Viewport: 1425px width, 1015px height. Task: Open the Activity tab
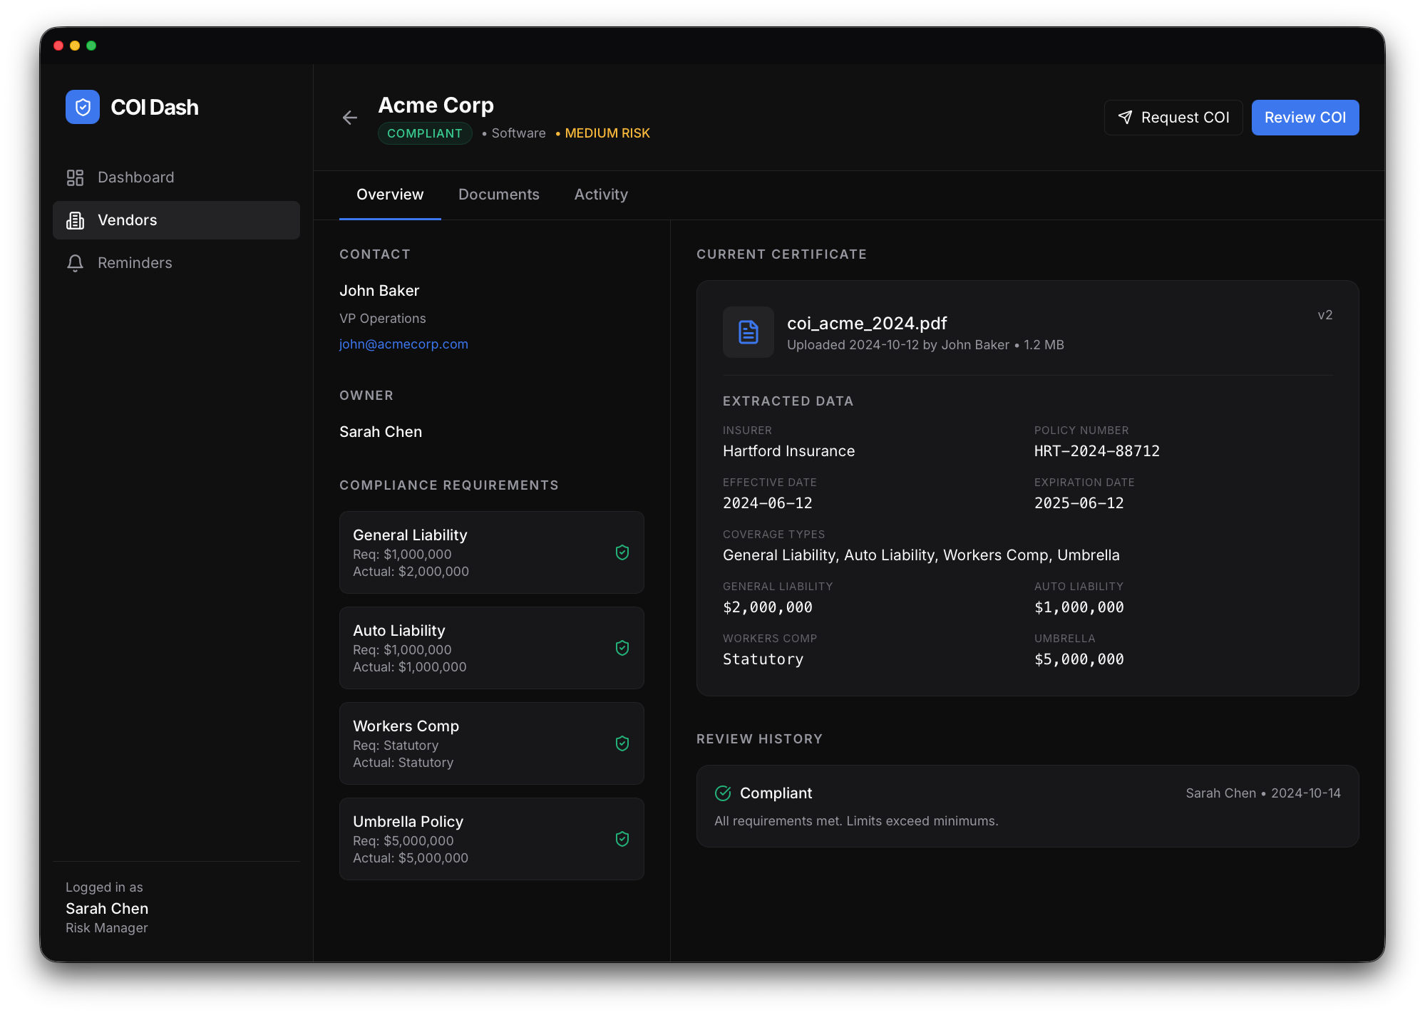(600, 194)
